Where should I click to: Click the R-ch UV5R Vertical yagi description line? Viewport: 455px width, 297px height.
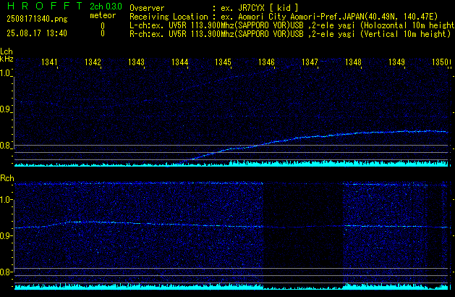pos(290,34)
